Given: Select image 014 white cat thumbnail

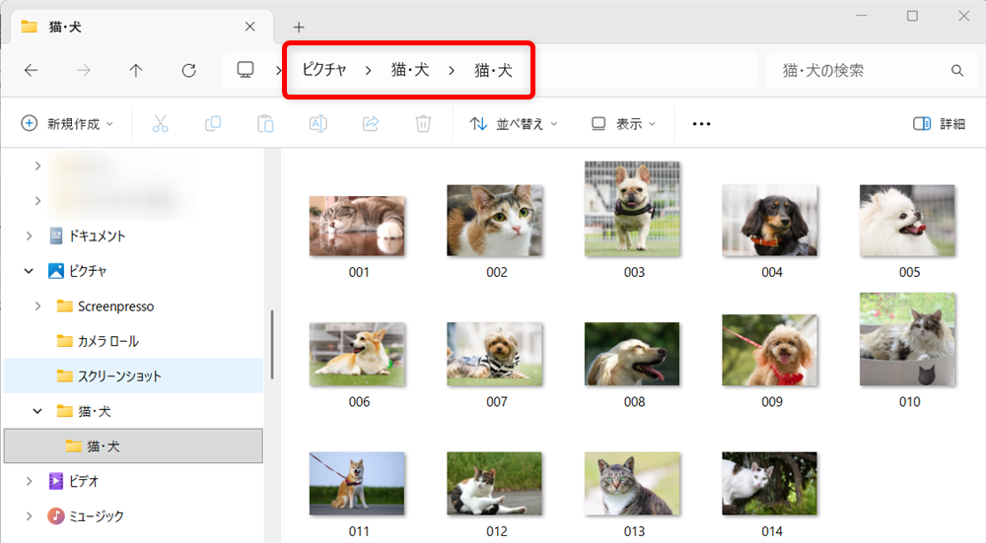Looking at the screenshot, I should point(770,483).
